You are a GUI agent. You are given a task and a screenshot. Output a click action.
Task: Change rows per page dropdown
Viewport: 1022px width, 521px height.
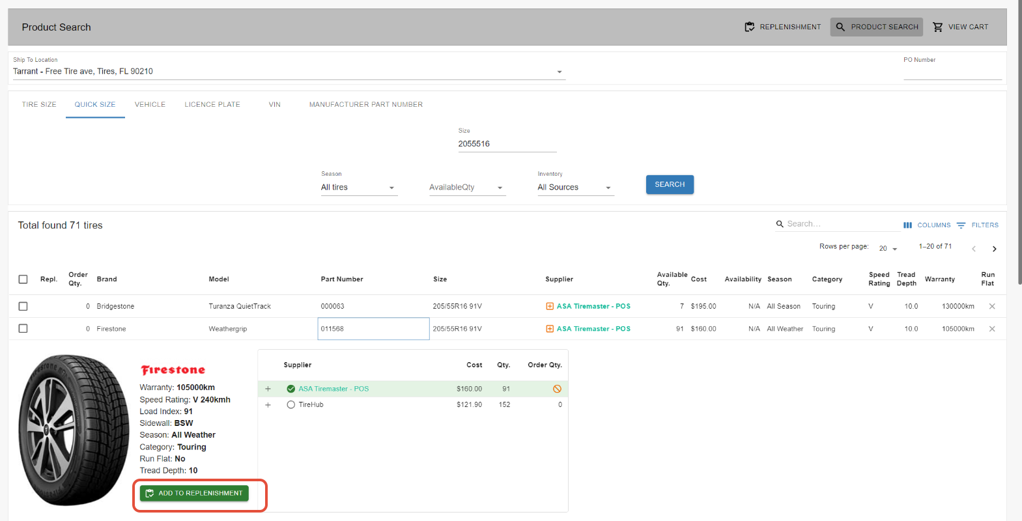tap(888, 248)
